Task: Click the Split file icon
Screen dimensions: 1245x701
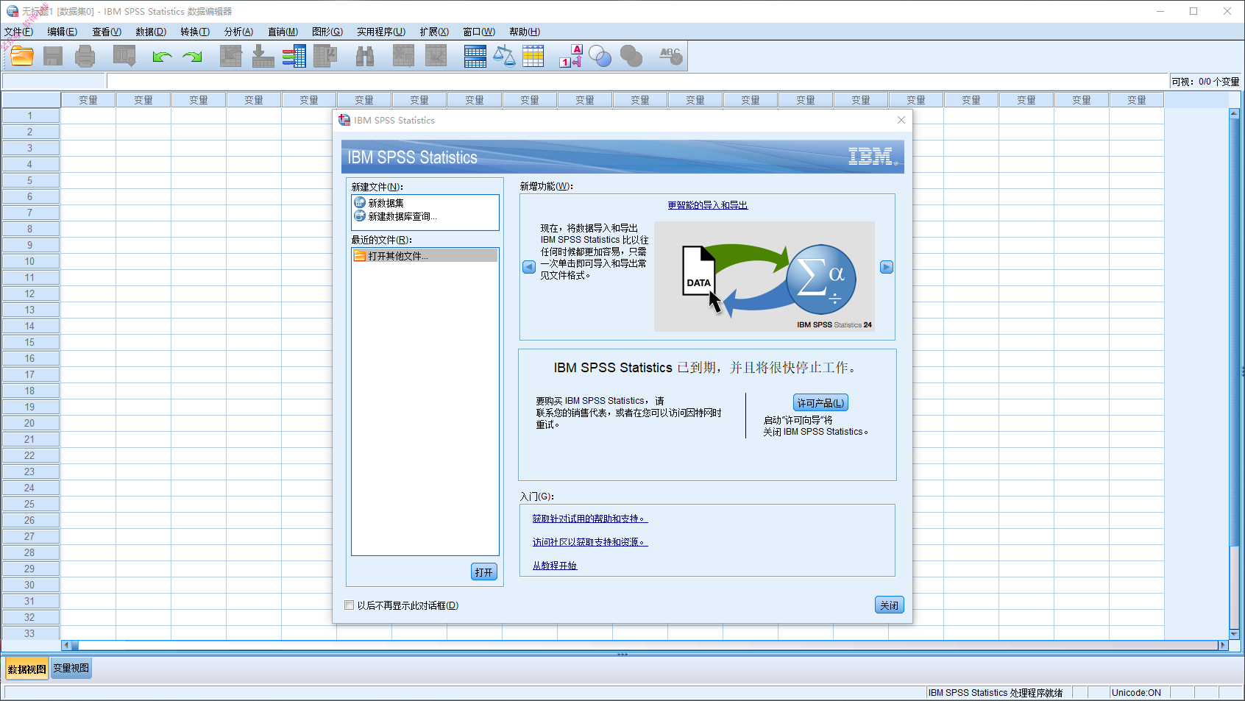Action: click(x=475, y=56)
